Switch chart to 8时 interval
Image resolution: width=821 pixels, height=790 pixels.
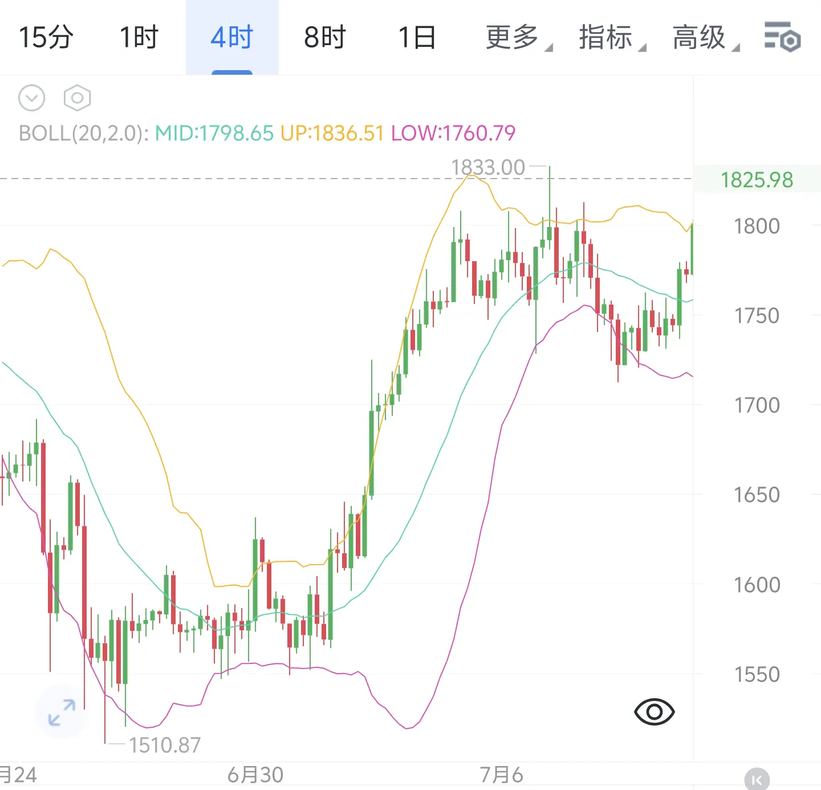point(325,38)
